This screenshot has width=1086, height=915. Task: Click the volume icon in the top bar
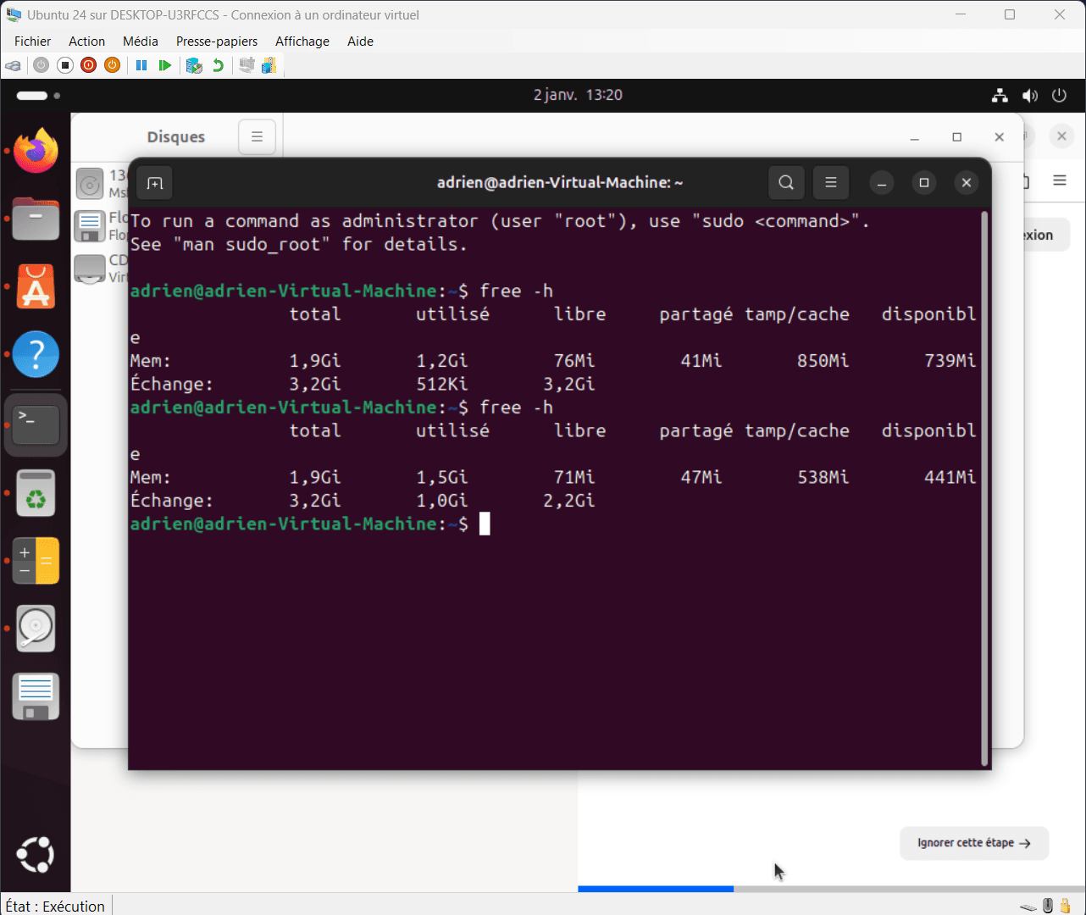tap(1030, 95)
